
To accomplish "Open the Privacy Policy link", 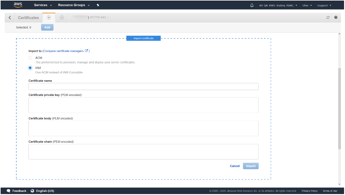I will pos(310,191).
